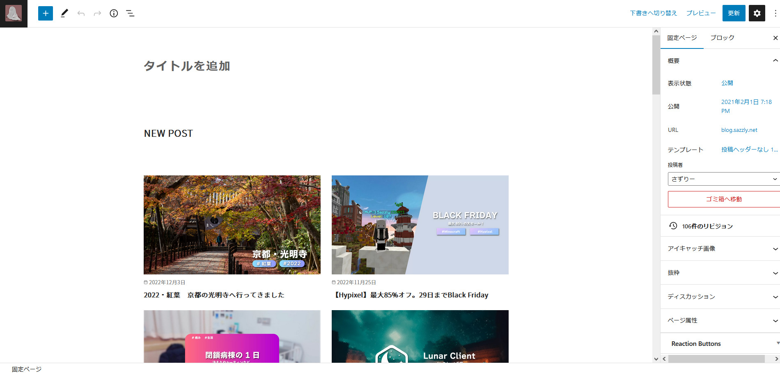Open the block inserter plus button

(46, 13)
